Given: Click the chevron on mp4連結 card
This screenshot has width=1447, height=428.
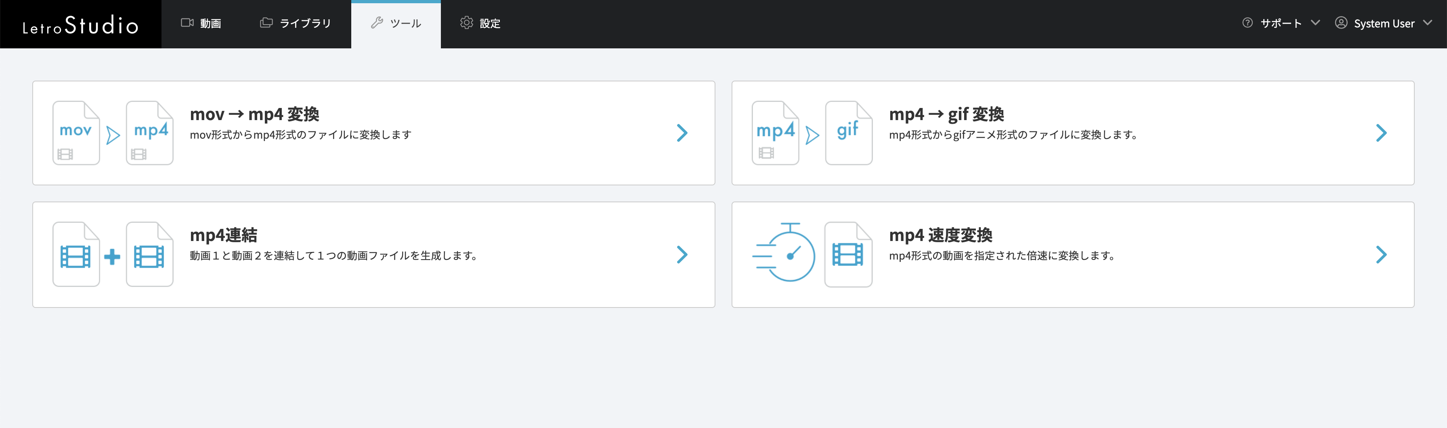Looking at the screenshot, I should [682, 255].
